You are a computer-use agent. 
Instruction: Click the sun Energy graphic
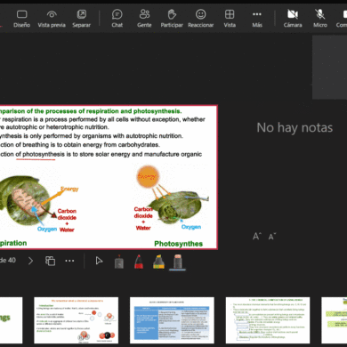(x=148, y=177)
